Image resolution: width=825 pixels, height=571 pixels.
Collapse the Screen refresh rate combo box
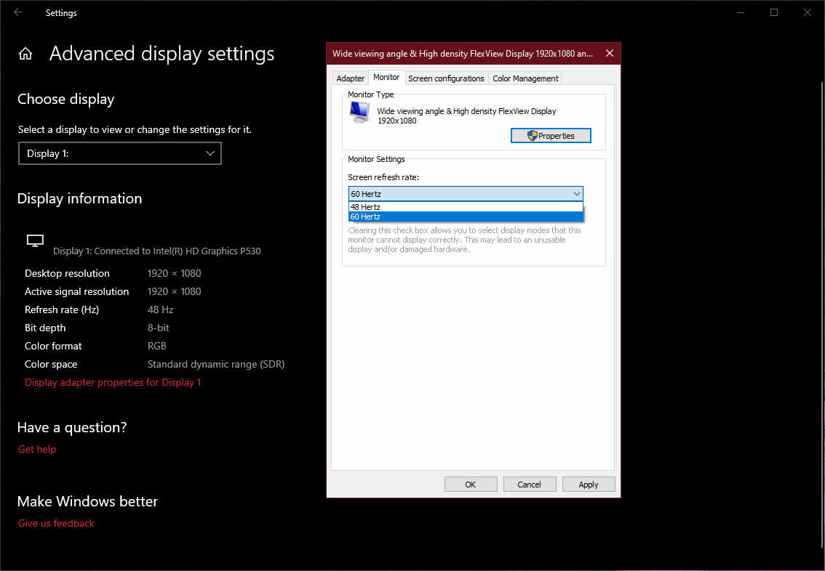pos(576,194)
